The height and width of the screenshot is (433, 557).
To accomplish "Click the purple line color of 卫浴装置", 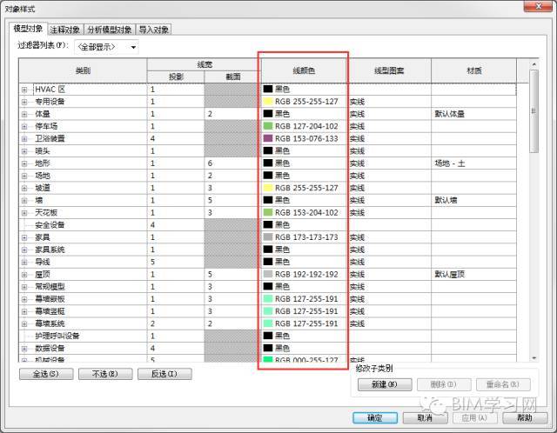I will pos(268,138).
